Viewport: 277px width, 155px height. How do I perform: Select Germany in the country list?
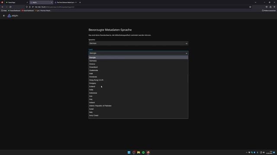tap(138, 61)
